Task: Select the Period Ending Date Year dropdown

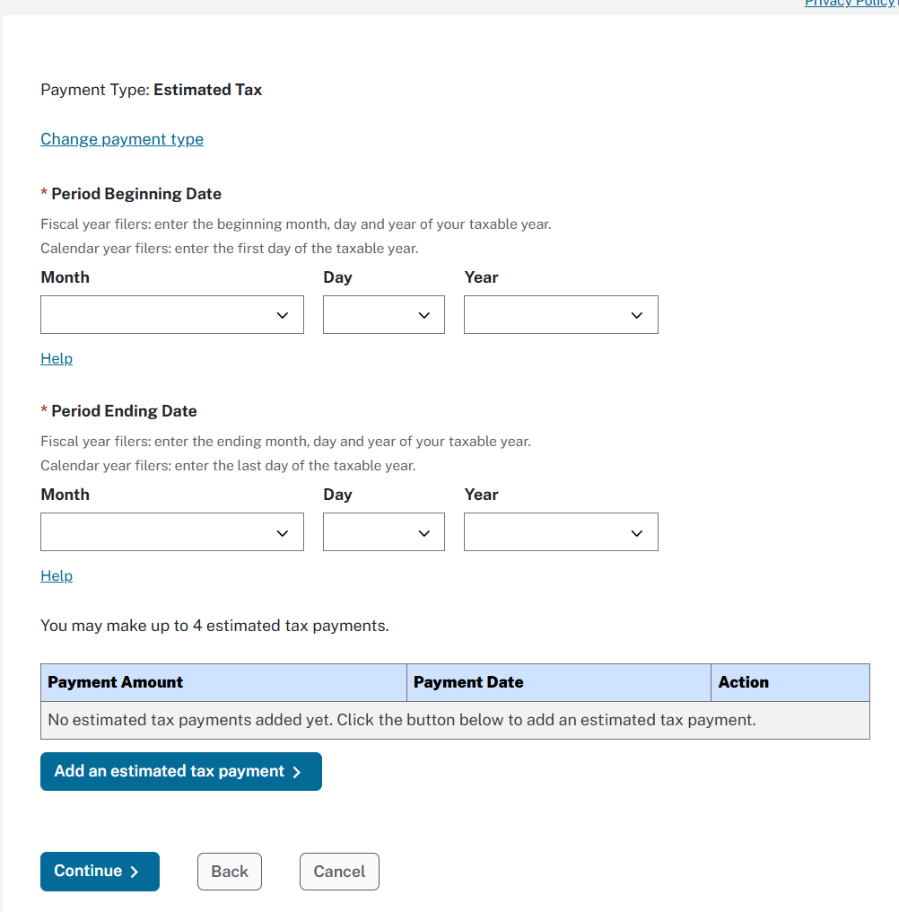Action: coord(560,532)
